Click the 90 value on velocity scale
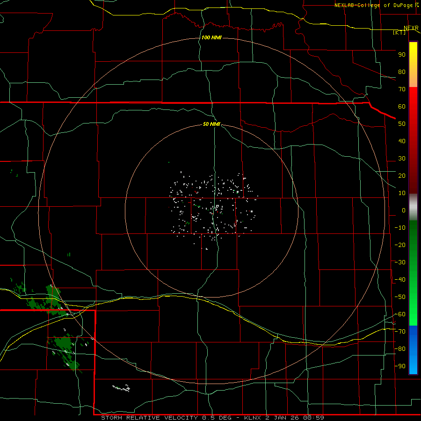This screenshot has width=421, height=421. click(x=402, y=55)
